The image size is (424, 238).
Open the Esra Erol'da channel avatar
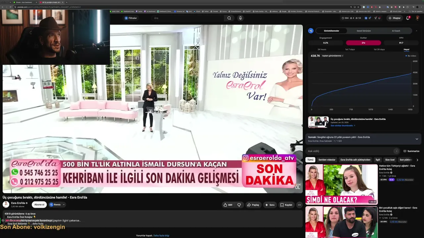tap(6, 205)
